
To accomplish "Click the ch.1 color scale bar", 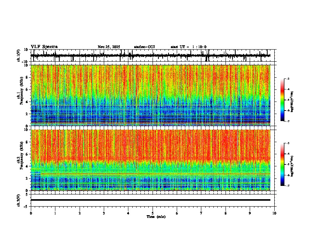I will tap(282, 100).
